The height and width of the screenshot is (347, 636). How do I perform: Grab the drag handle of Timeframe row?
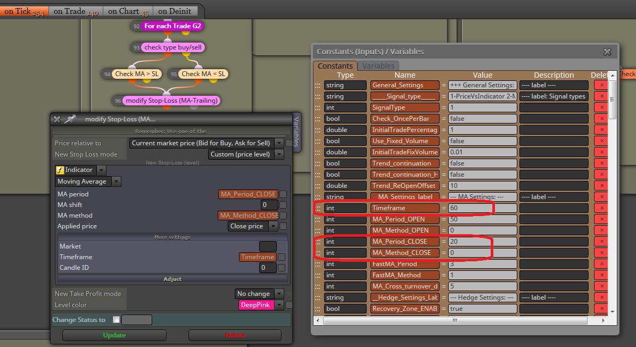(x=318, y=209)
